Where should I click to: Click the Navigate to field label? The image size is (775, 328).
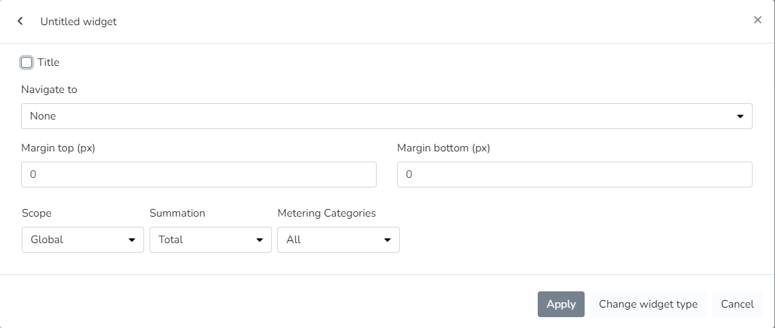[x=49, y=90]
